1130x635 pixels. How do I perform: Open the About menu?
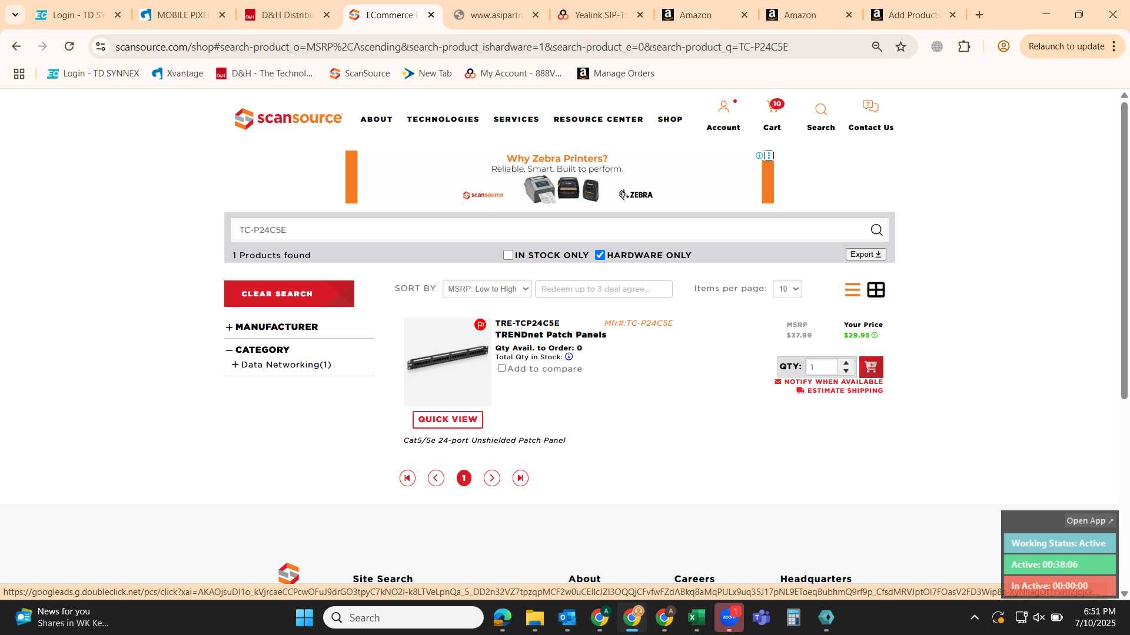pyautogui.click(x=377, y=119)
